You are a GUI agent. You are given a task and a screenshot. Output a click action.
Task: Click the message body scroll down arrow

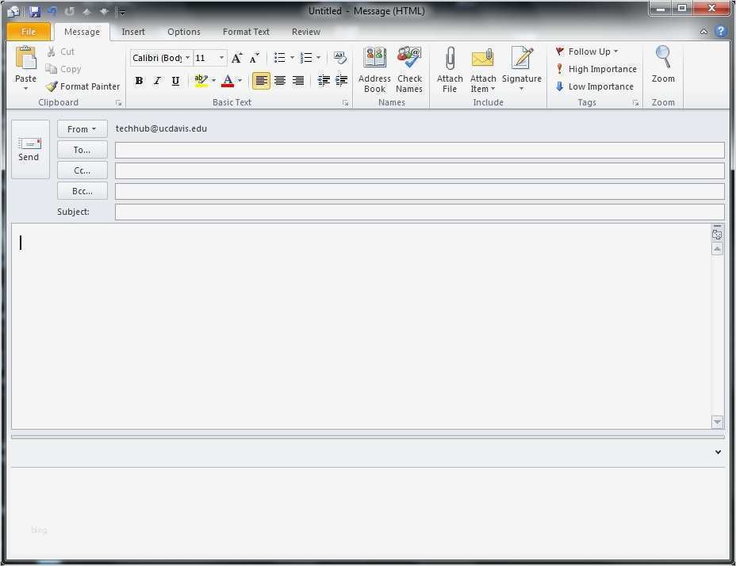point(717,422)
